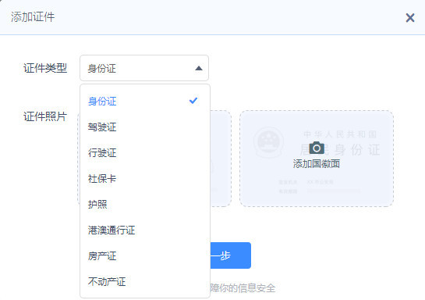
Task: Choose 行驶证 from the dropdown list
Action: click(144, 153)
